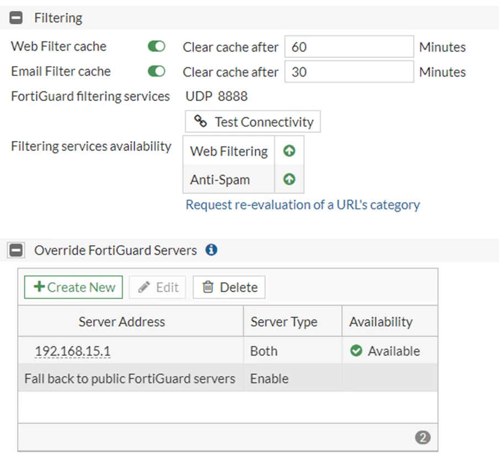
Task: Click Enable value in fallback row
Action: pyautogui.click(x=269, y=379)
